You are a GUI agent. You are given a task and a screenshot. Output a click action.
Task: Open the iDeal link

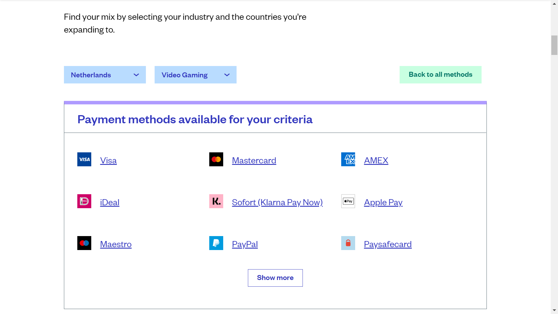click(110, 202)
